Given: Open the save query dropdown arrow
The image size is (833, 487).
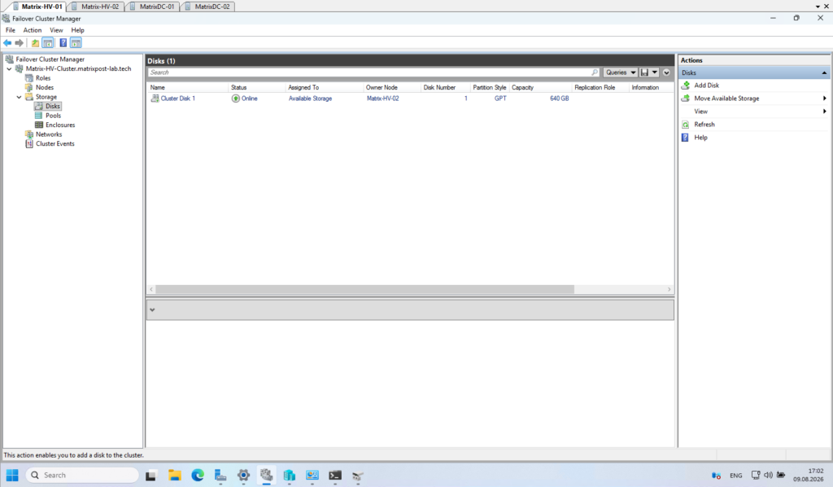Looking at the screenshot, I should coord(655,72).
